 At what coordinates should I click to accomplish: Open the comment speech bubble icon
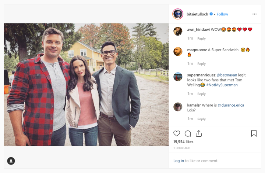(x=188, y=133)
